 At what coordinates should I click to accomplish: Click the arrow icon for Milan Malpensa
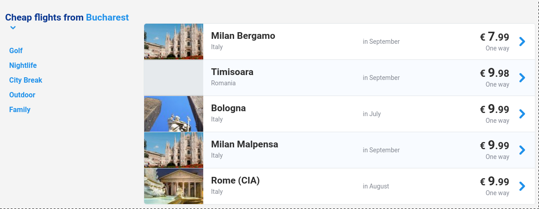coord(522,150)
